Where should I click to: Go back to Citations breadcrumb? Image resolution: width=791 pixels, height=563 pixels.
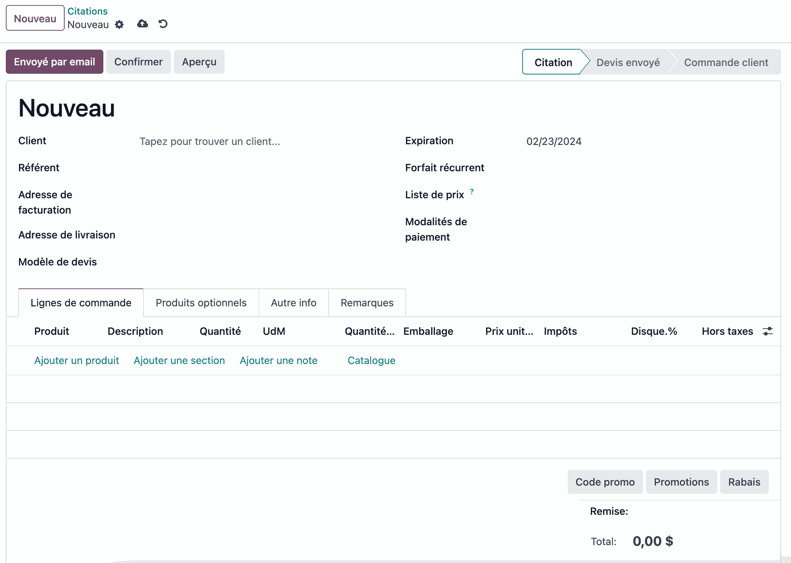[x=87, y=11]
